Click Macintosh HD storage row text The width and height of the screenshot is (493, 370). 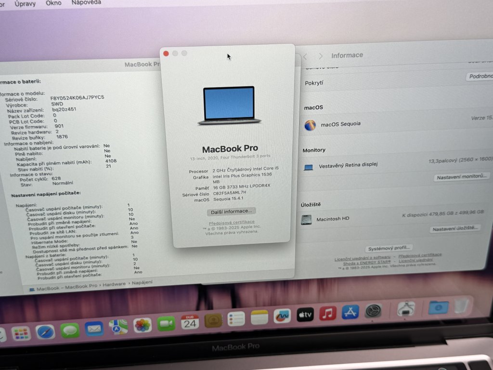tap(333, 219)
